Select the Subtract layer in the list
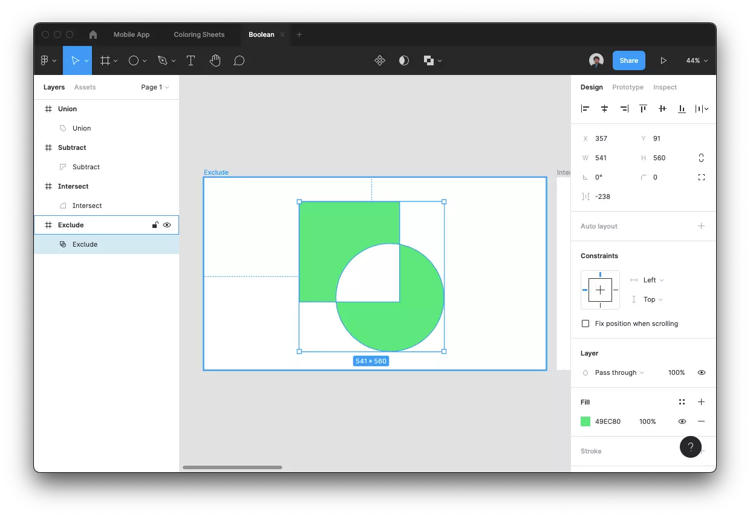The width and height of the screenshot is (750, 517). (x=86, y=167)
